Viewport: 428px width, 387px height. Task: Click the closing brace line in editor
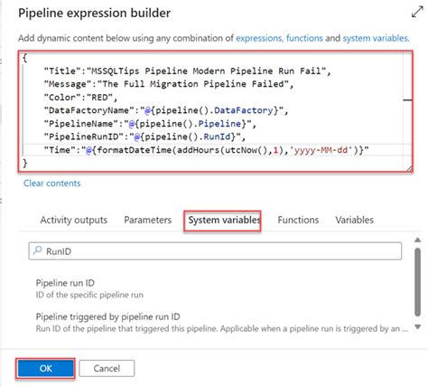tap(25, 163)
